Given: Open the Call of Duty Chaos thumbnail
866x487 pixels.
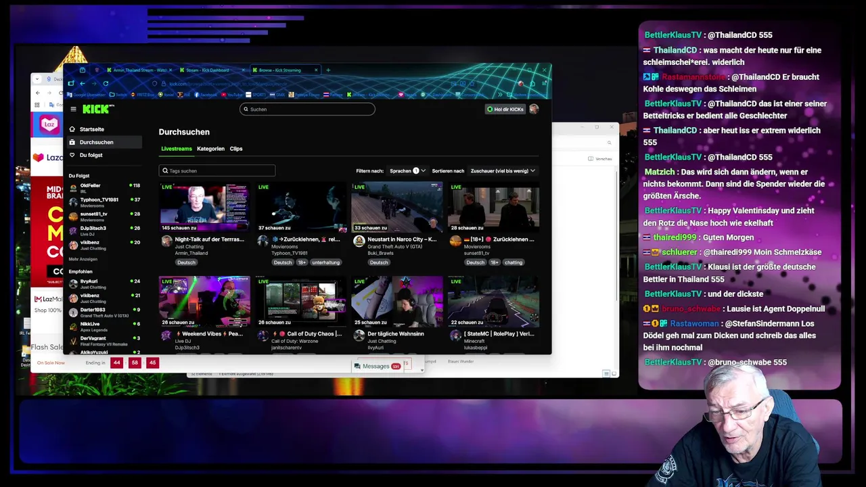Looking at the screenshot, I should 300,301.
